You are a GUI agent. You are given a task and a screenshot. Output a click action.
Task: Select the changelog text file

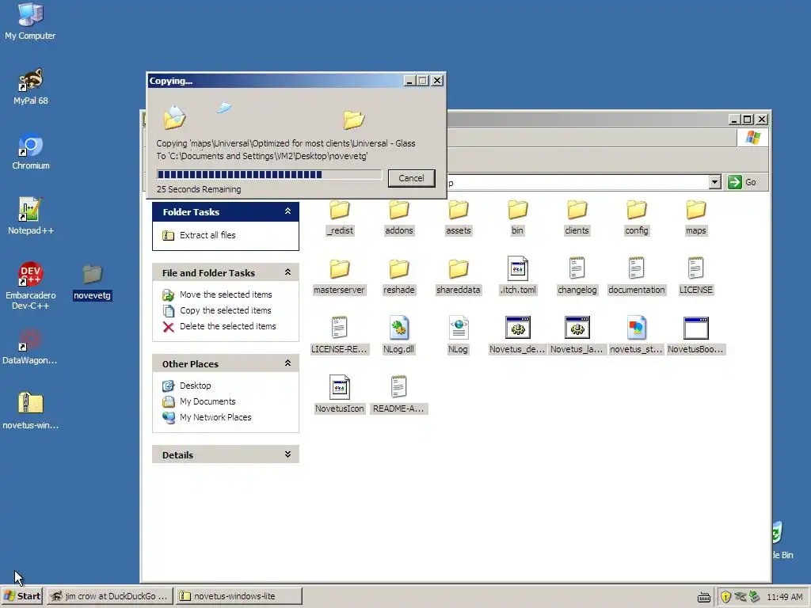(x=577, y=276)
